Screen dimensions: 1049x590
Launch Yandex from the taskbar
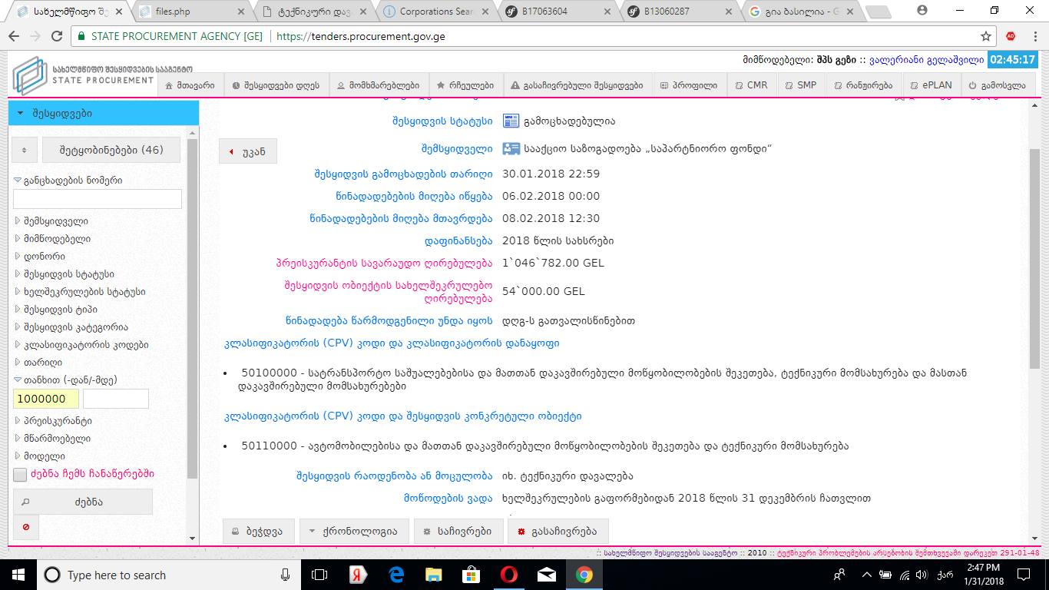tap(357, 575)
